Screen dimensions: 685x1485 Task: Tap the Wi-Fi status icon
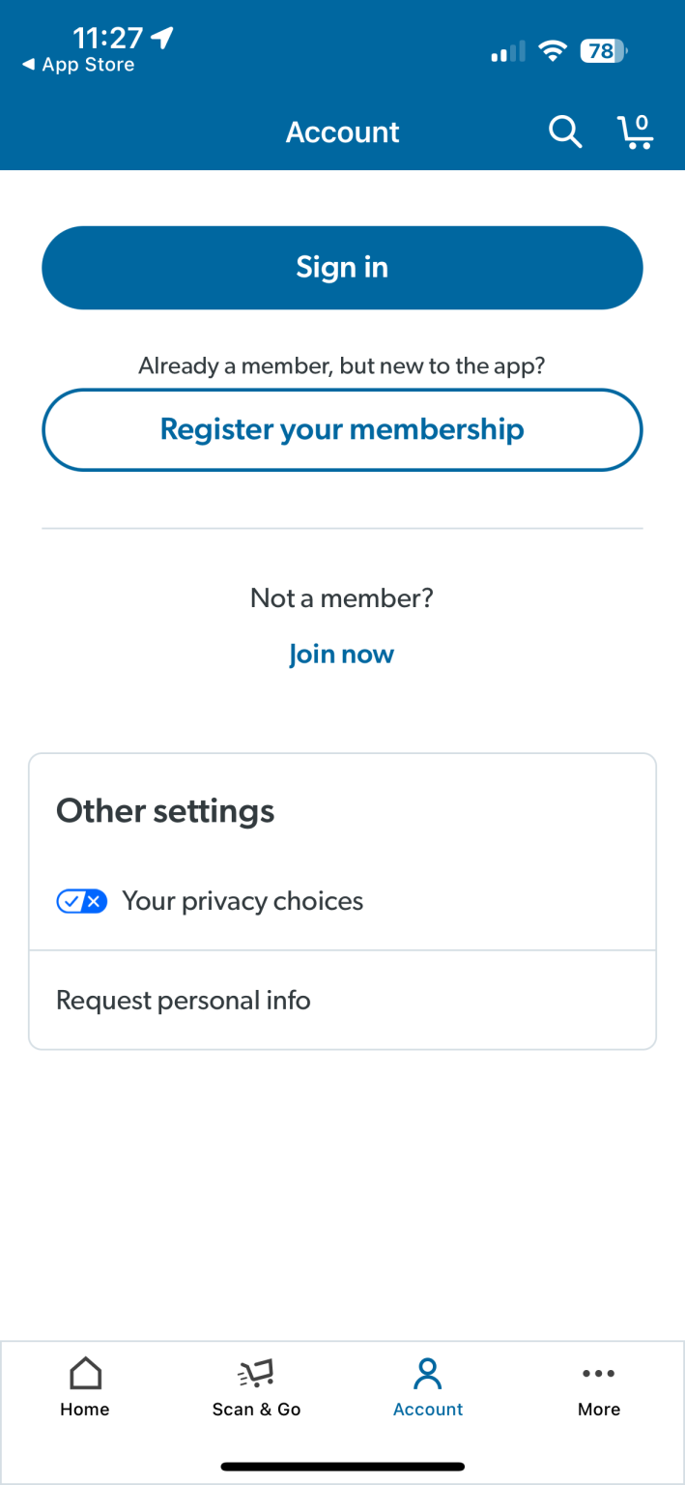pyautogui.click(x=553, y=51)
